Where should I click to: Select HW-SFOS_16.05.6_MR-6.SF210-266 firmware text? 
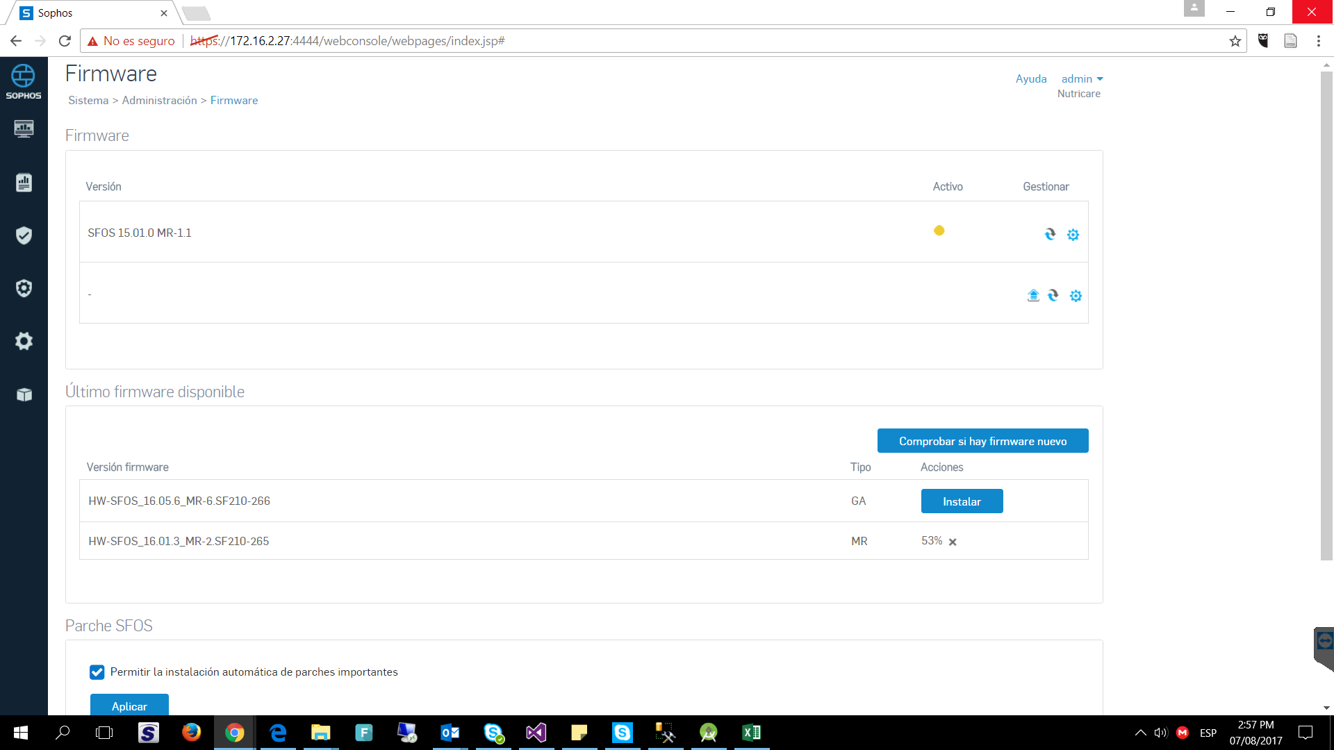coord(179,501)
